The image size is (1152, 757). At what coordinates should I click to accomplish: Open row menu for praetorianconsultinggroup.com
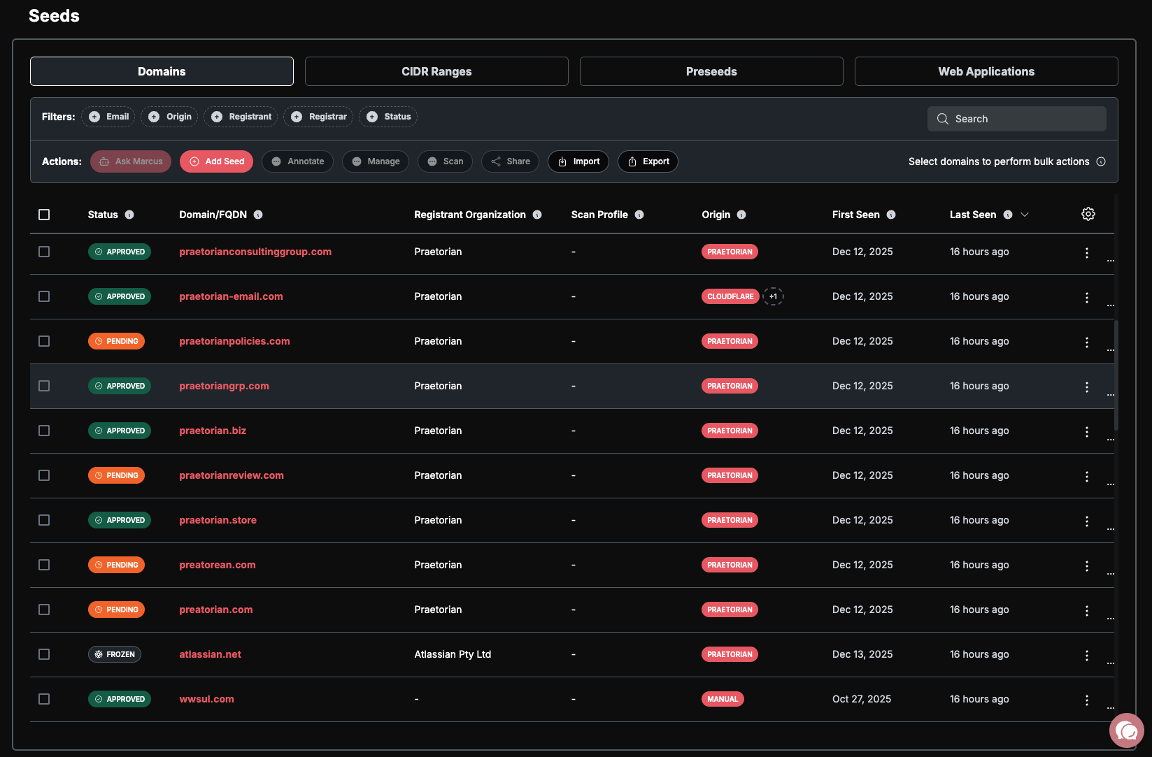coord(1087,252)
